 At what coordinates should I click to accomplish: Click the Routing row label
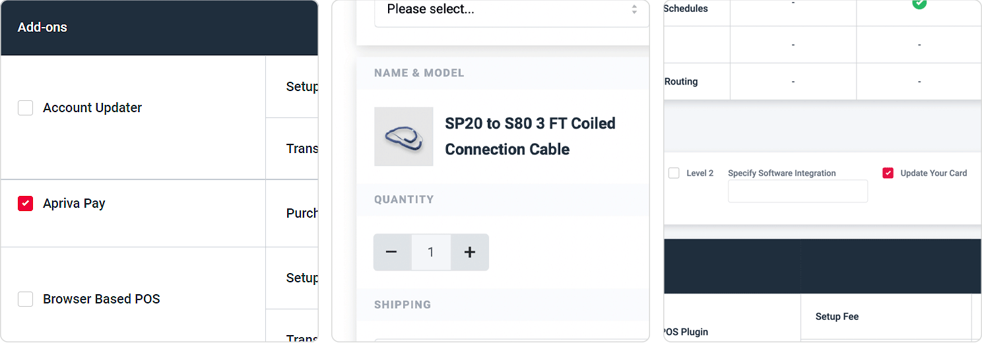point(681,82)
